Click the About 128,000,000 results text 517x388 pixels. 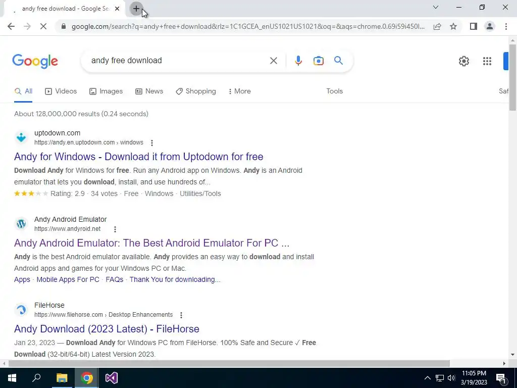coord(81,114)
